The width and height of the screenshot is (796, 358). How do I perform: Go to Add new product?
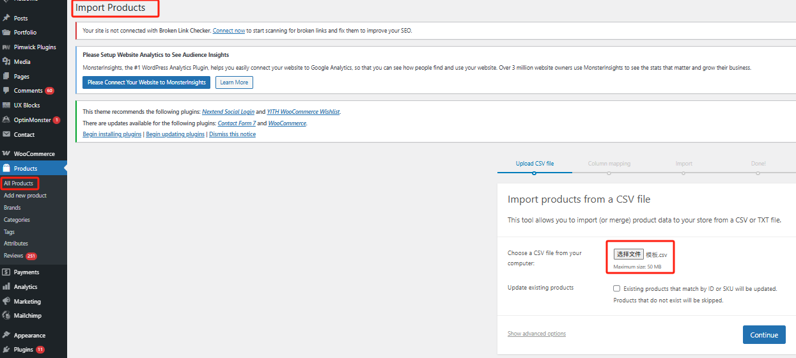(25, 196)
